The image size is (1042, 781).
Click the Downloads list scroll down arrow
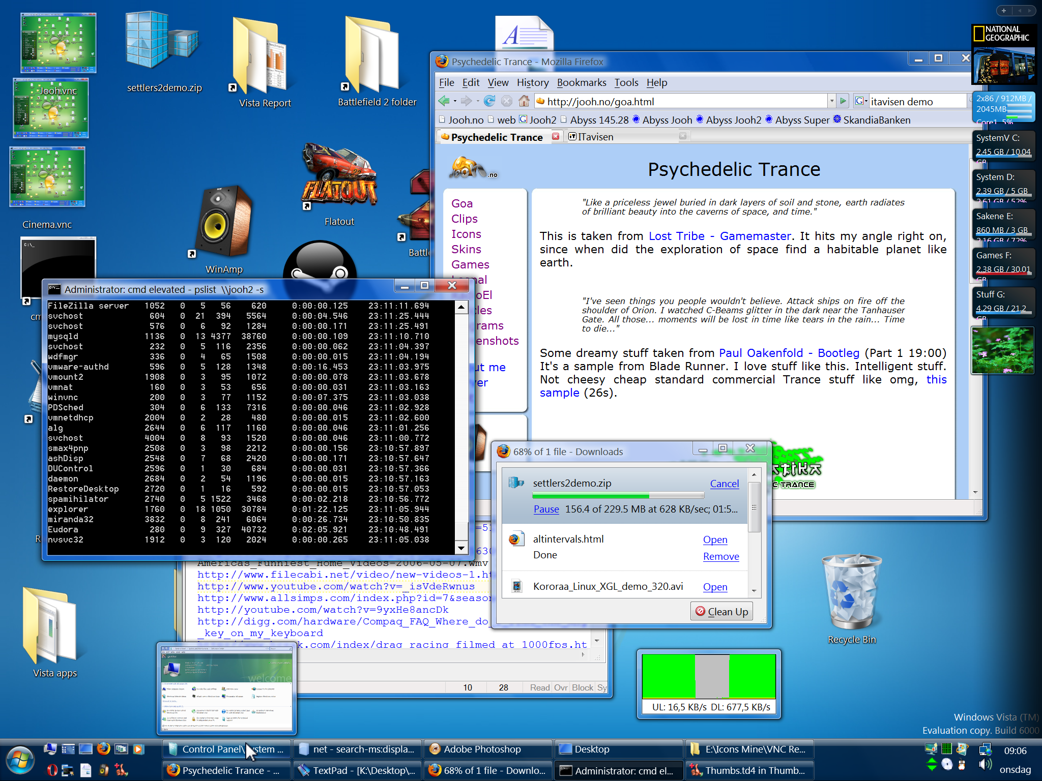click(x=754, y=591)
